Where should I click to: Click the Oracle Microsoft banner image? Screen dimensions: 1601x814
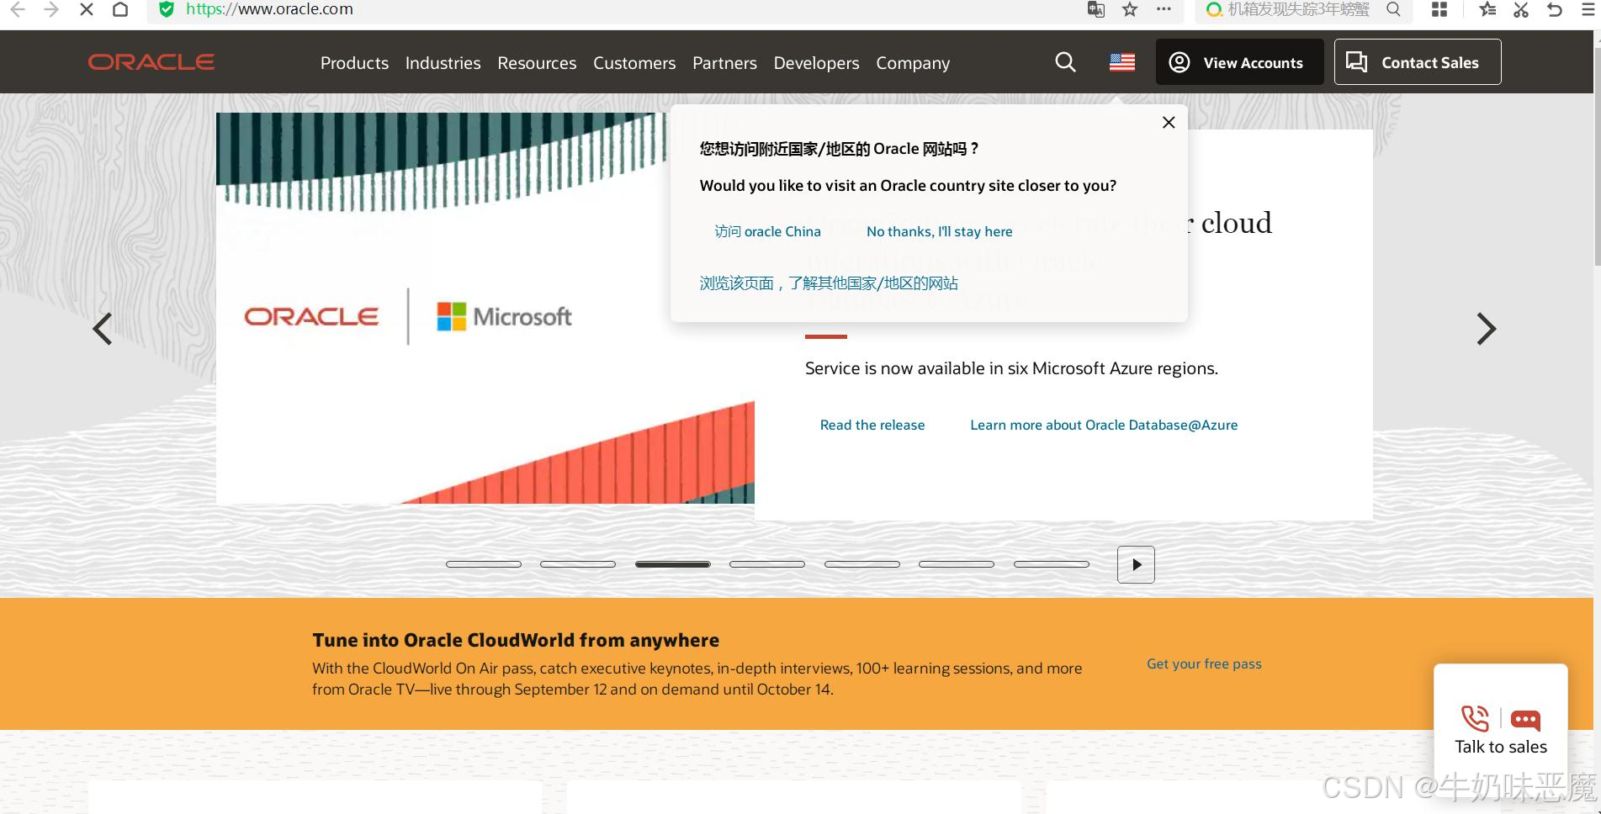(x=485, y=308)
